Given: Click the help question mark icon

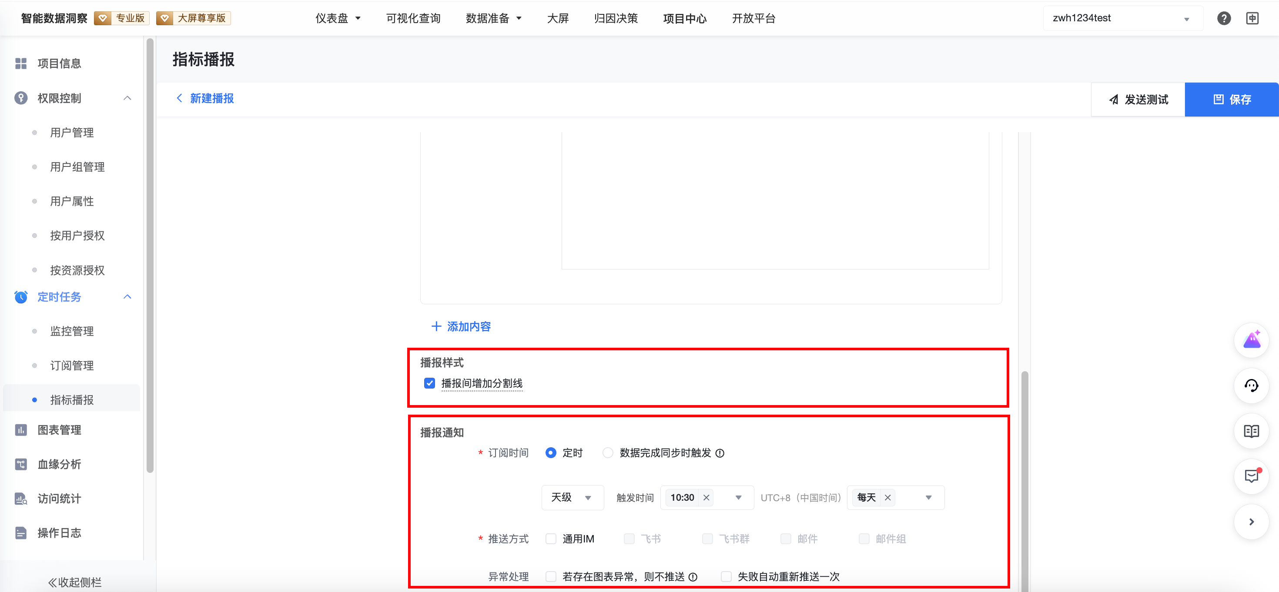Looking at the screenshot, I should tap(1223, 18).
